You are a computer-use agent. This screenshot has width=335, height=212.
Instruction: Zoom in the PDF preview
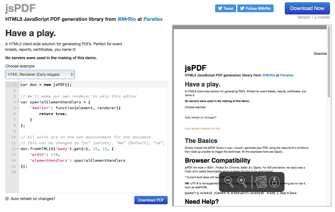(x=242, y=181)
